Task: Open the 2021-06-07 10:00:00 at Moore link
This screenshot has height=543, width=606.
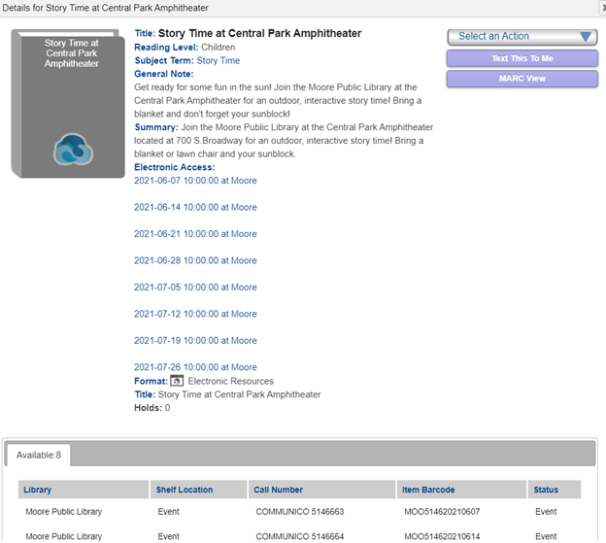Action: pos(195,181)
